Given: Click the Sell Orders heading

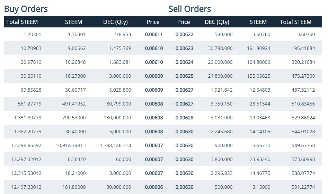Looking at the screenshot, I should click(x=190, y=9).
